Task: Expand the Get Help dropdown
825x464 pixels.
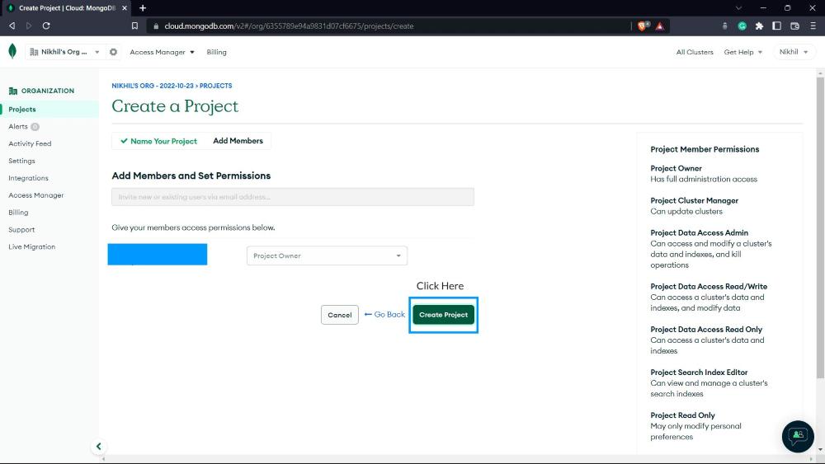Action: click(743, 52)
